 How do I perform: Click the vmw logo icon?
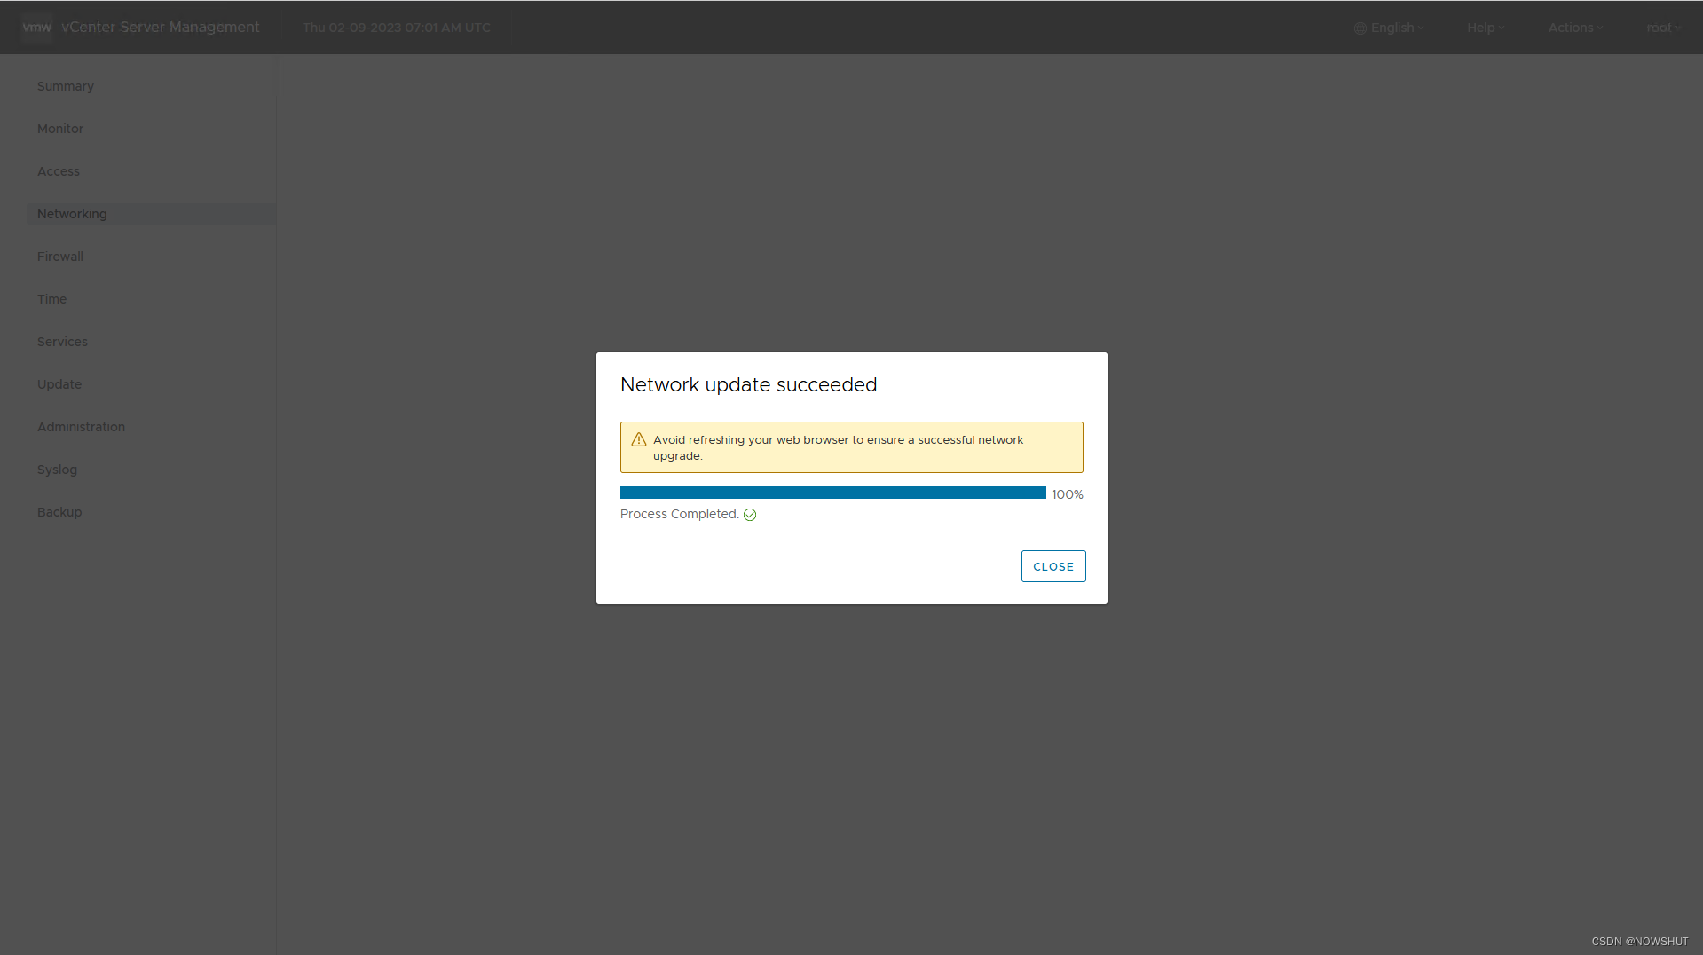click(x=36, y=28)
